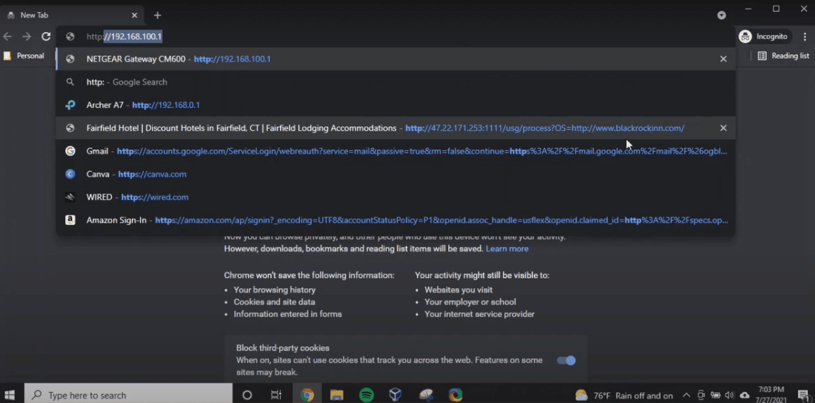Click the Windows search box
Screen dimensions: 815x403
click(130, 395)
